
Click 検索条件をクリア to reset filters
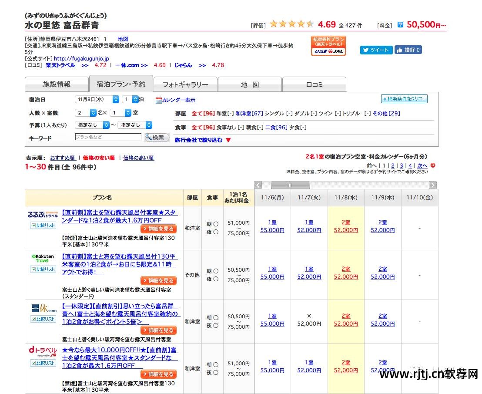coord(404,99)
